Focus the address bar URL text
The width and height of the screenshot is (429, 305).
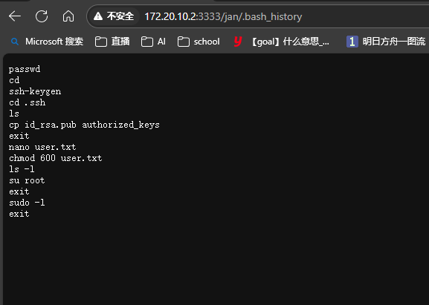pos(223,16)
